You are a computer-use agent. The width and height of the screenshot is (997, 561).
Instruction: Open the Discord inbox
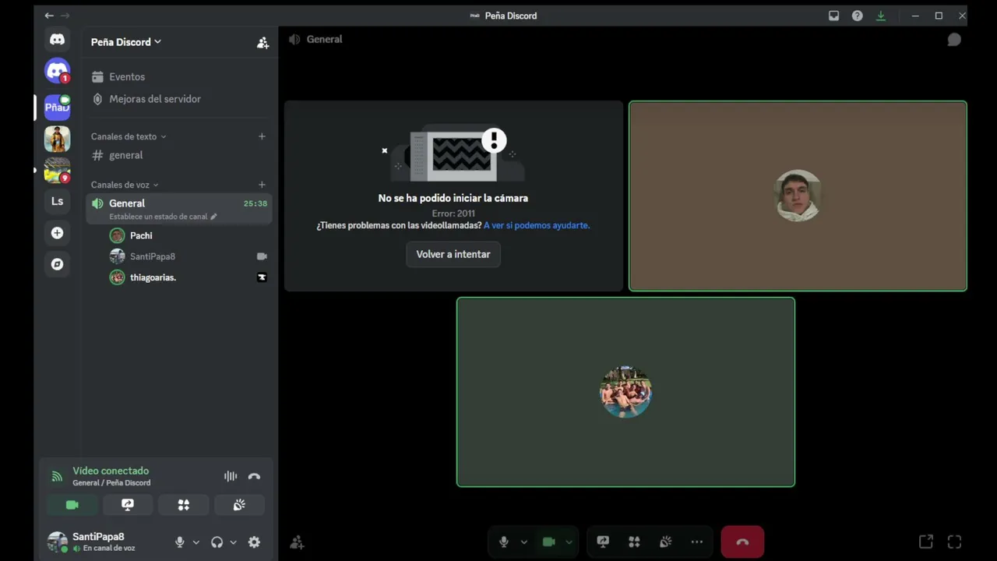point(833,16)
